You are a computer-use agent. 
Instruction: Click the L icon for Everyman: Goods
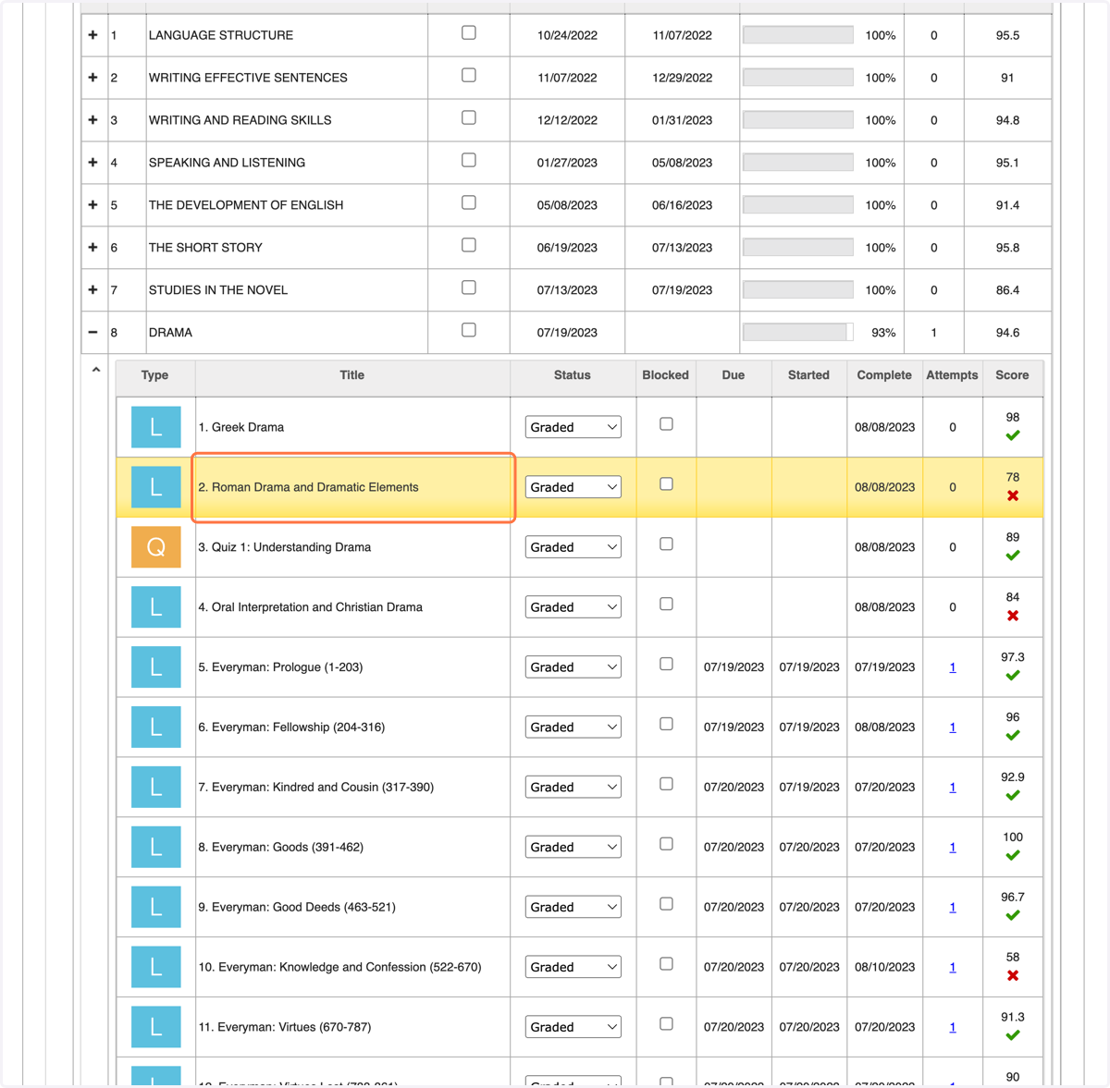point(155,847)
